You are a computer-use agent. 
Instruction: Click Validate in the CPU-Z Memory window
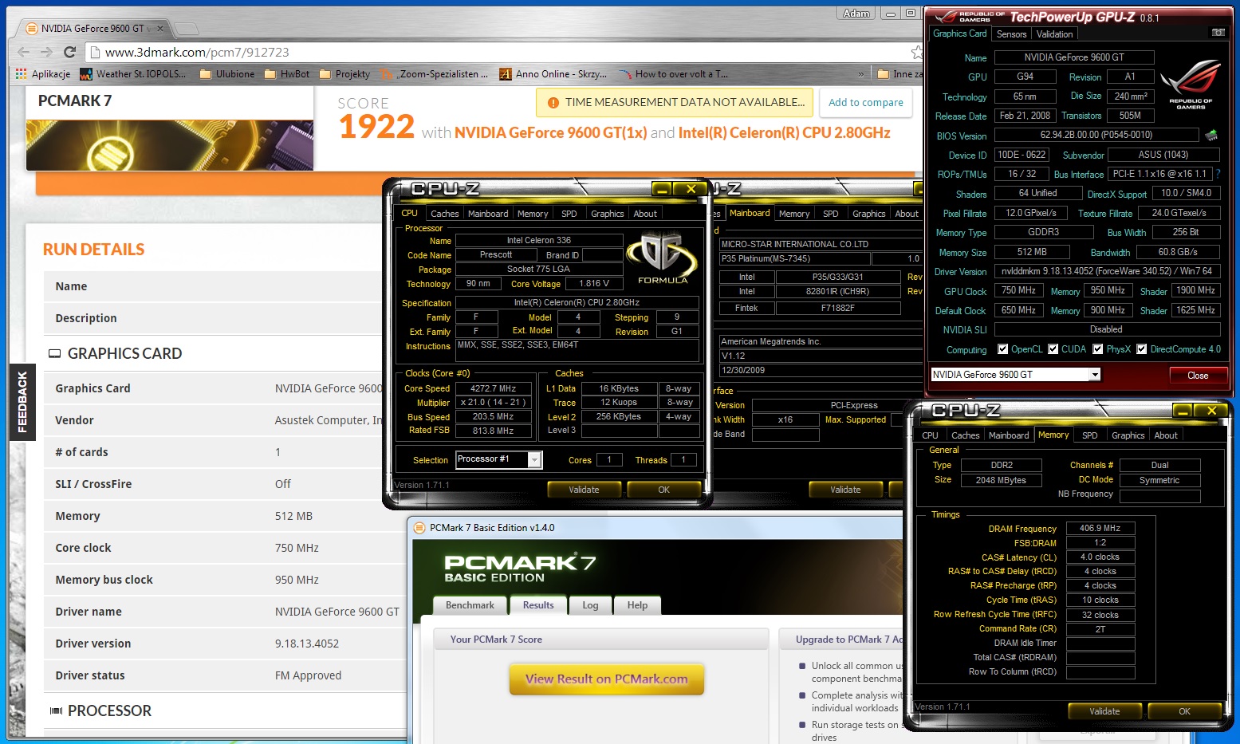tap(1104, 711)
